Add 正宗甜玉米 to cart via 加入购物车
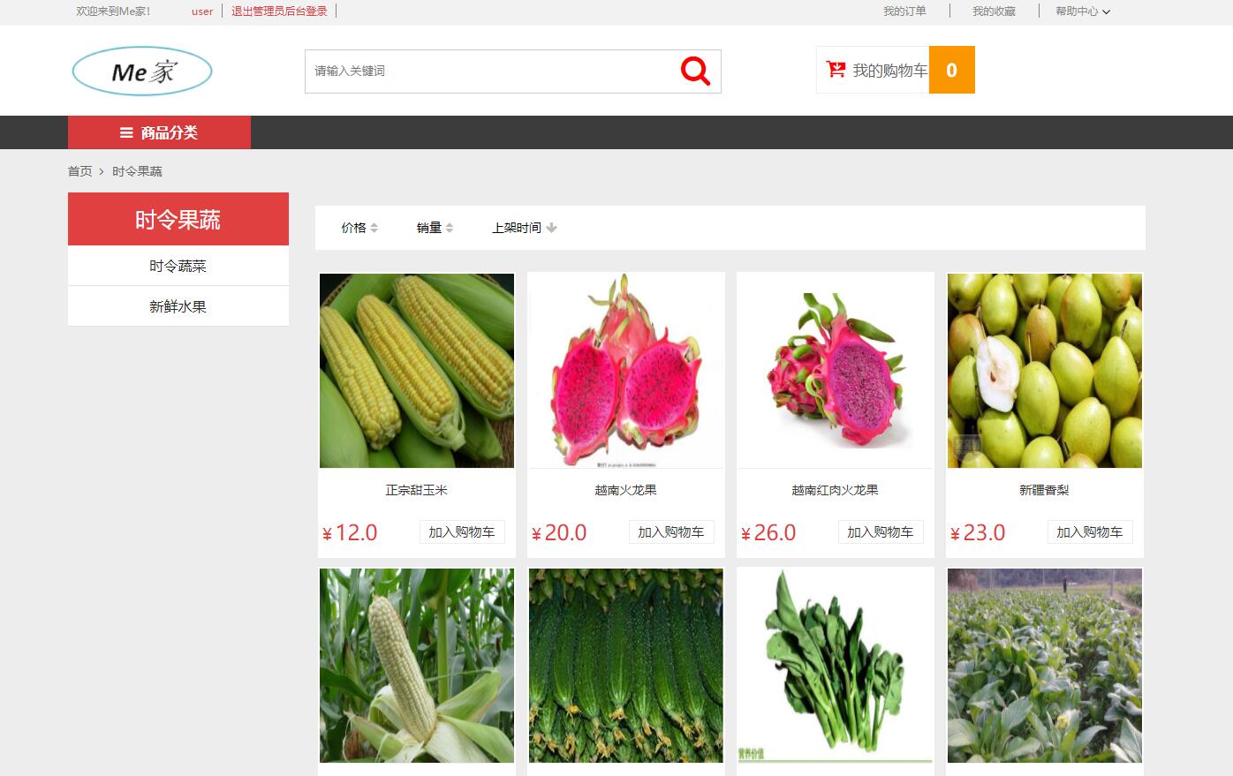Viewport: 1233px width, 776px height. click(x=462, y=531)
